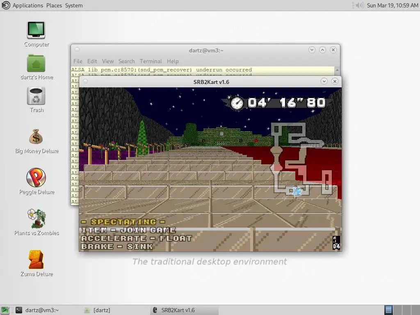Launch Zuma Deluxe desktop icon

tap(36, 259)
